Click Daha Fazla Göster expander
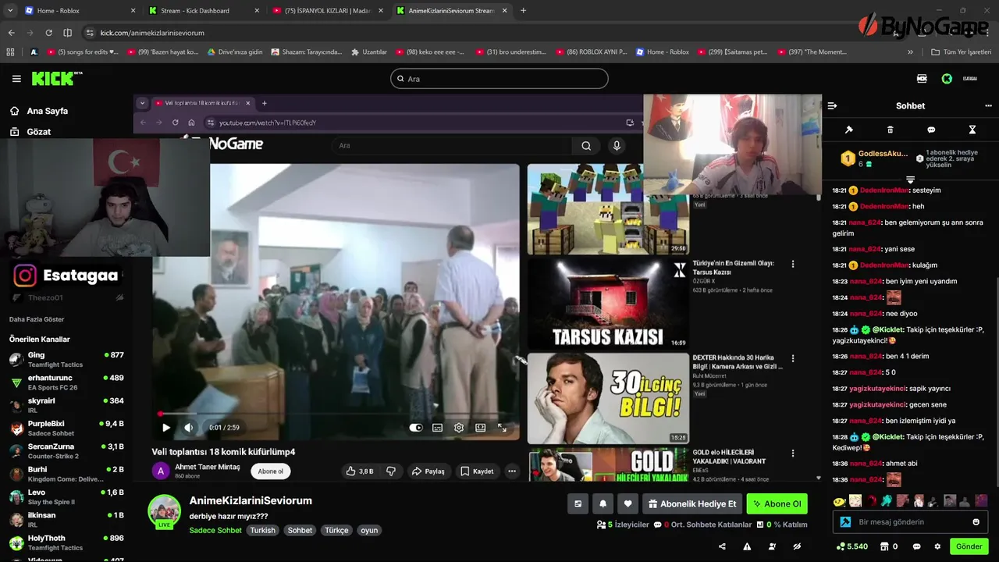Image resolution: width=999 pixels, height=562 pixels. coord(37,319)
